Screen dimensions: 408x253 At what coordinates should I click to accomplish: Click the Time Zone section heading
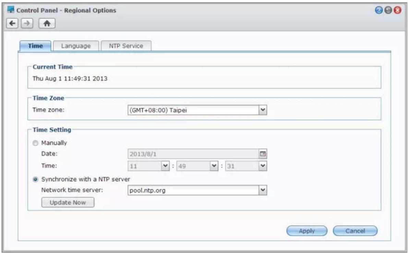coord(48,98)
